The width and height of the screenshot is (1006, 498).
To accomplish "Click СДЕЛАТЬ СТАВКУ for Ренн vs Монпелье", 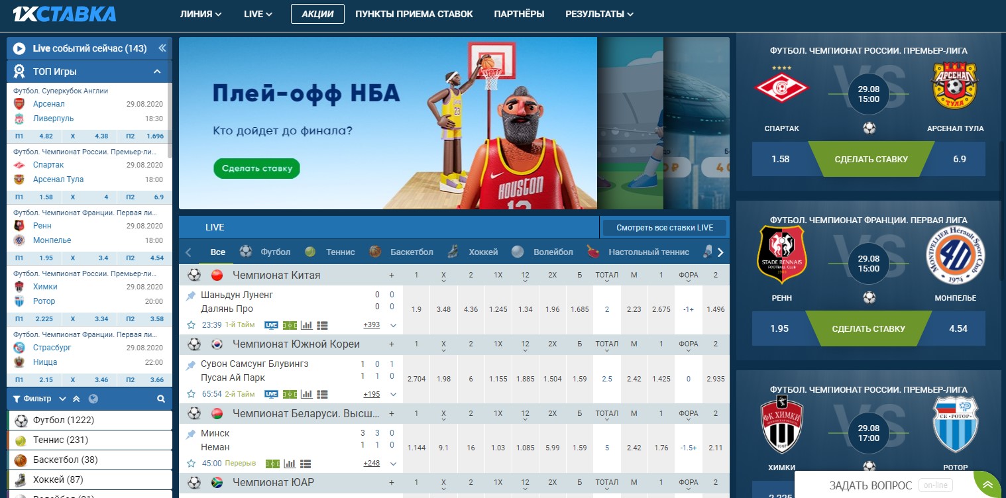I will 868,328.
